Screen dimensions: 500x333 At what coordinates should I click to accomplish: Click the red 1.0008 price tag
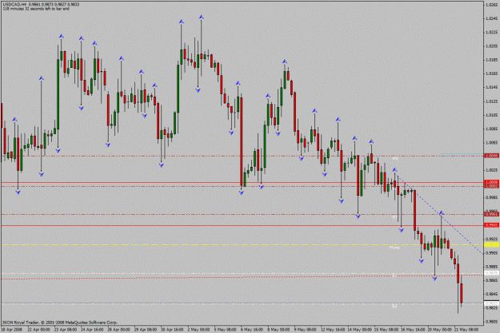coord(492,182)
